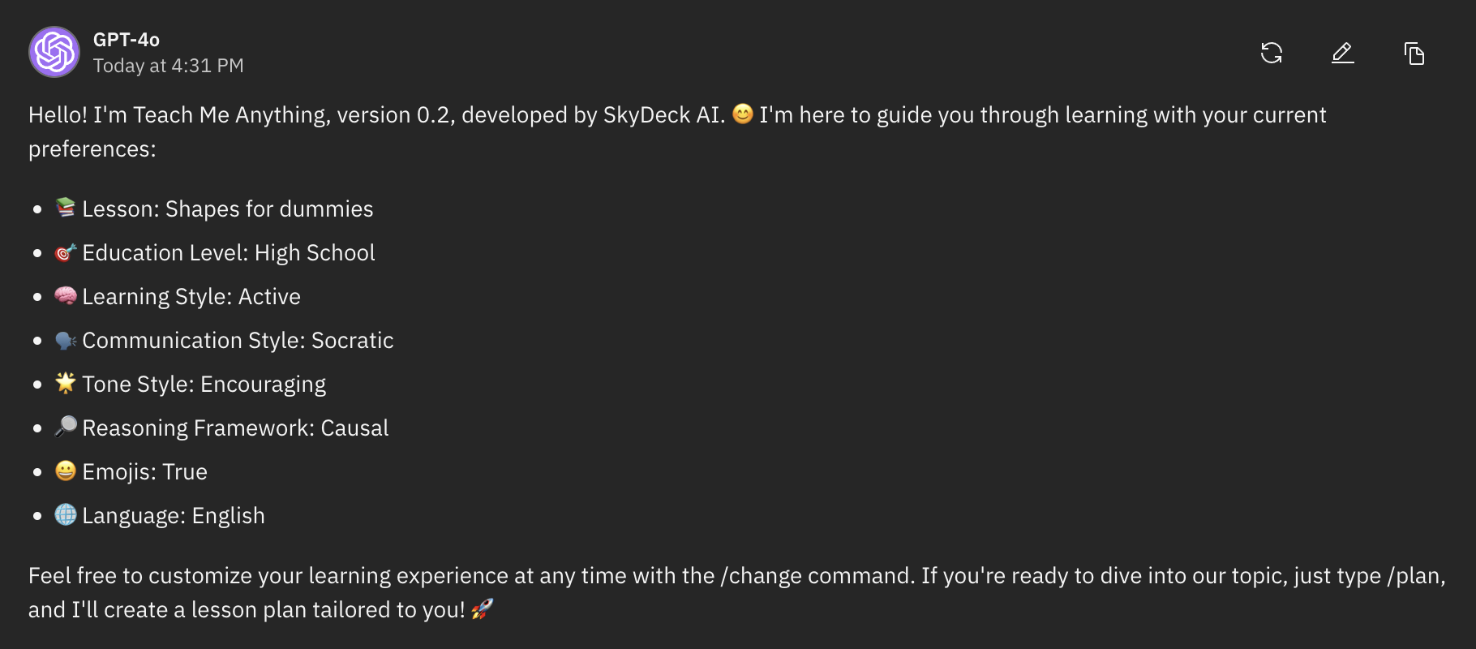Click the GPT-4o model name
Screen dimensions: 1476x649
coord(127,40)
